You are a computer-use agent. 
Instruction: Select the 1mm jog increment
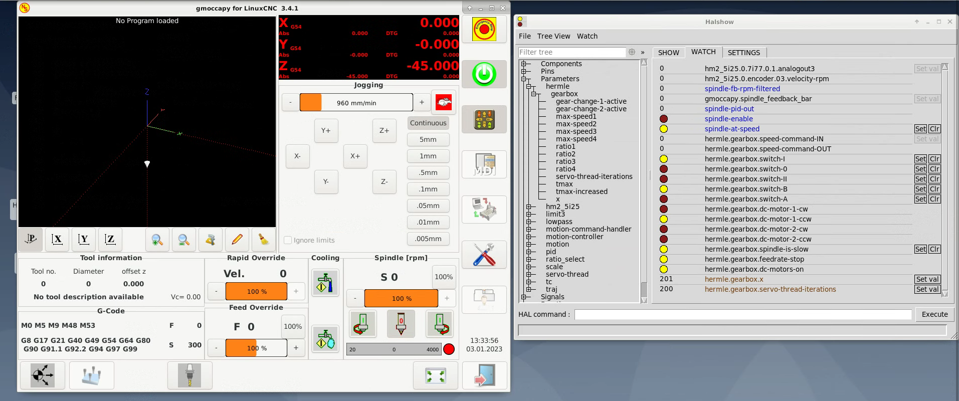click(428, 156)
